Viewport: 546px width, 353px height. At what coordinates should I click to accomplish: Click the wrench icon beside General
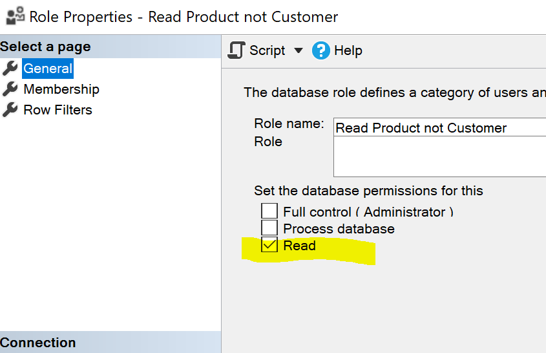pos(10,69)
